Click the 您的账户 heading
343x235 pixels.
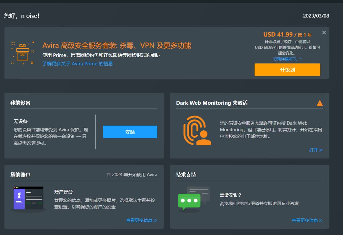[x=20, y=175]
